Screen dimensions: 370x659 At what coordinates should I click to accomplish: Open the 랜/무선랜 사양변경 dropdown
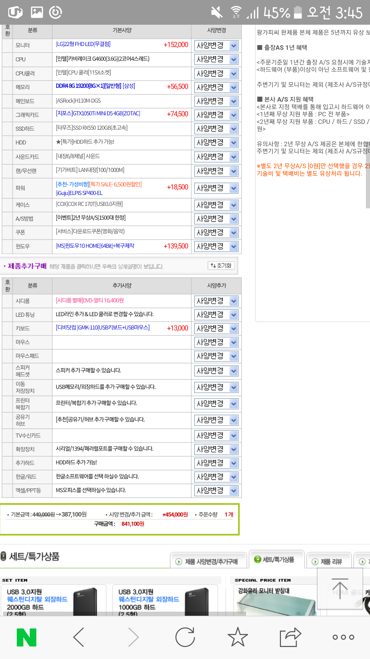click(216, 171)
